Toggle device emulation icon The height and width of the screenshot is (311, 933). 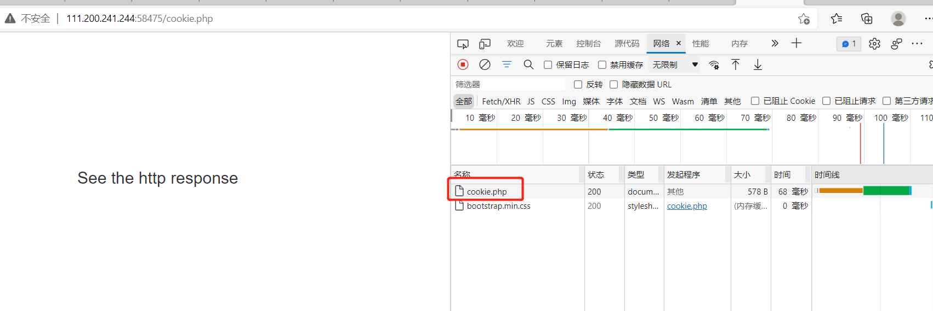coord(485,44)
